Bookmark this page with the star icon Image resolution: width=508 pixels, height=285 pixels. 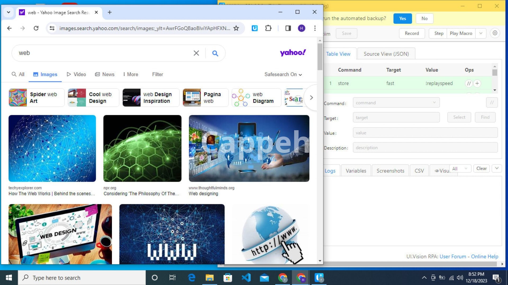pyautogui.click(x=236, y=28)
